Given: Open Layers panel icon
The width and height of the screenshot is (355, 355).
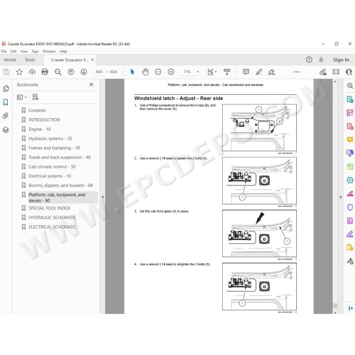Looking at the screenshot, I should click(x=6, y=130).
